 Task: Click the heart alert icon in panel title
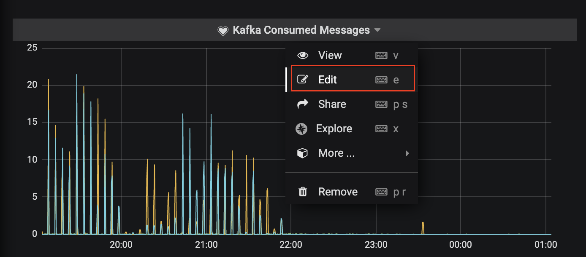click(x=222, y=31)
